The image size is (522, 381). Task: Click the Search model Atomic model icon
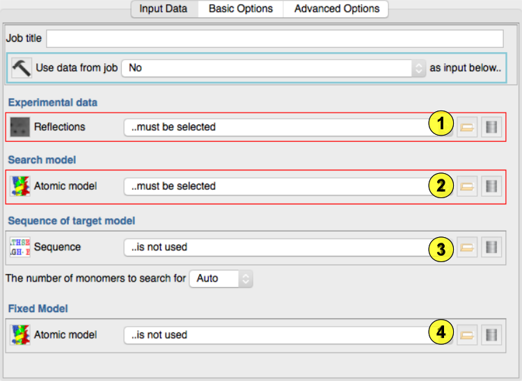point(19,186)
